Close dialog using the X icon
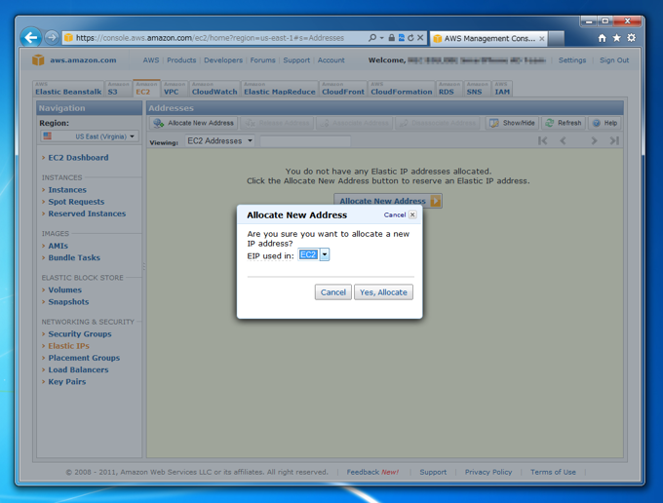 (x=412, y=214)
